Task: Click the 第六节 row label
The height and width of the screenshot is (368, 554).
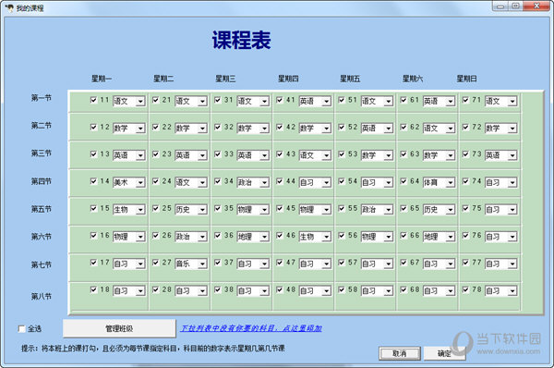Action: pos(42,237)
